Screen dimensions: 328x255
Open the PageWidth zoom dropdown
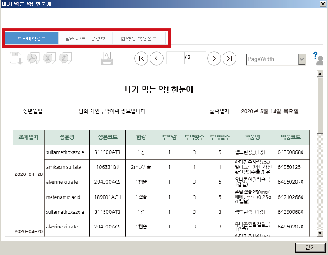tap(302, 59)
